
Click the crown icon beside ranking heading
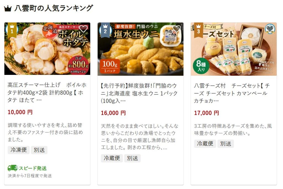pos(8,9)
